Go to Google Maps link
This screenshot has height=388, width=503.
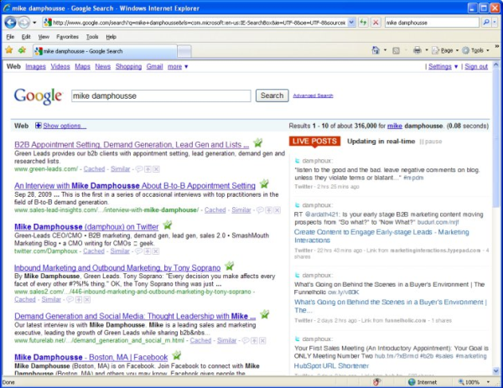[x=82, y=66]
